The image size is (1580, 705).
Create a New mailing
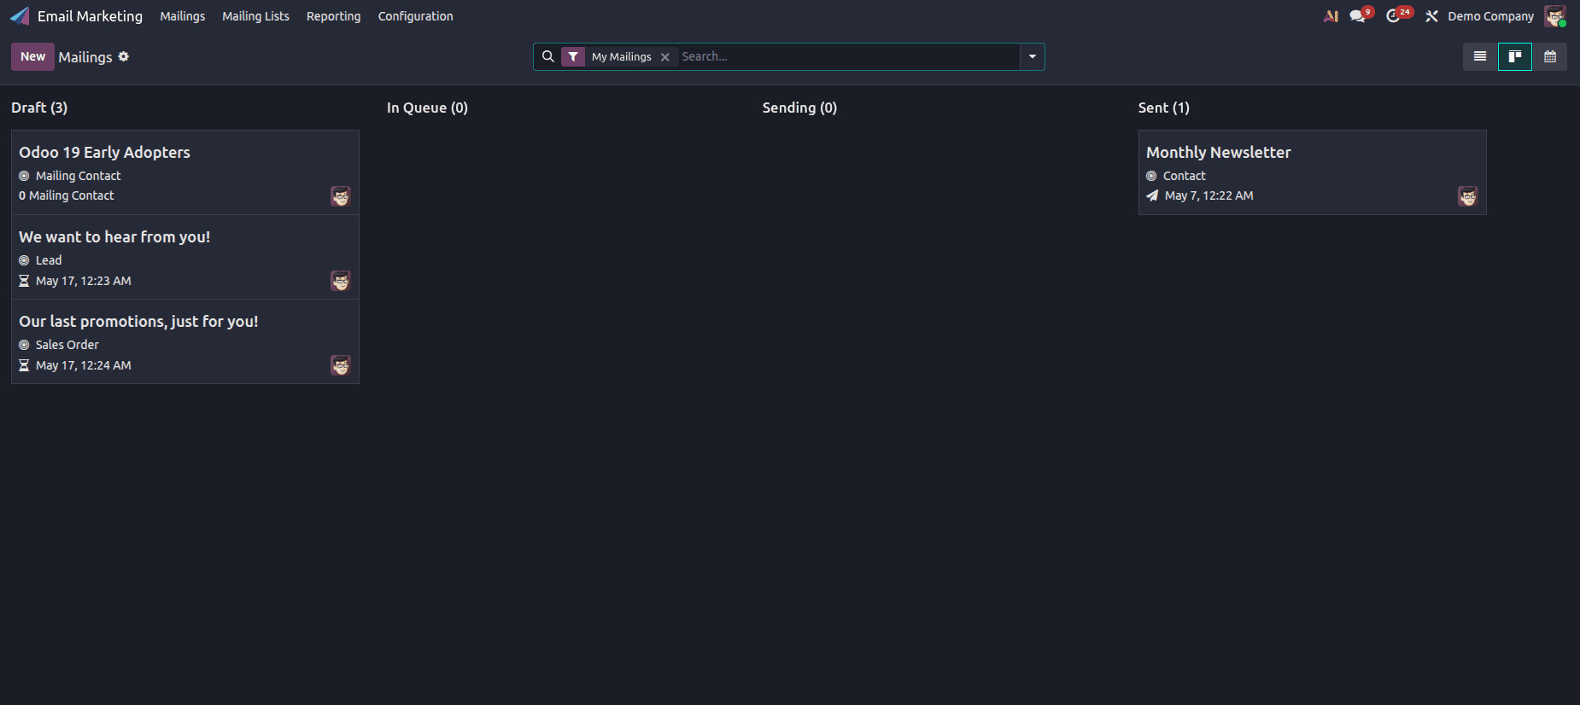(32, 56)
